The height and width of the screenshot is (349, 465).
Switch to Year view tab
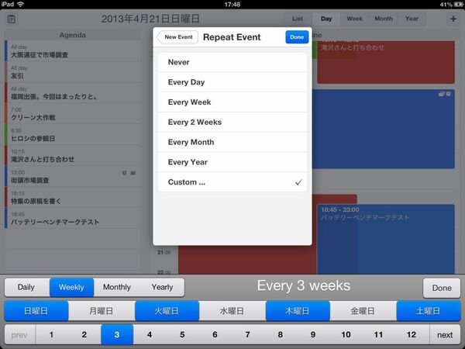(412, 19)
